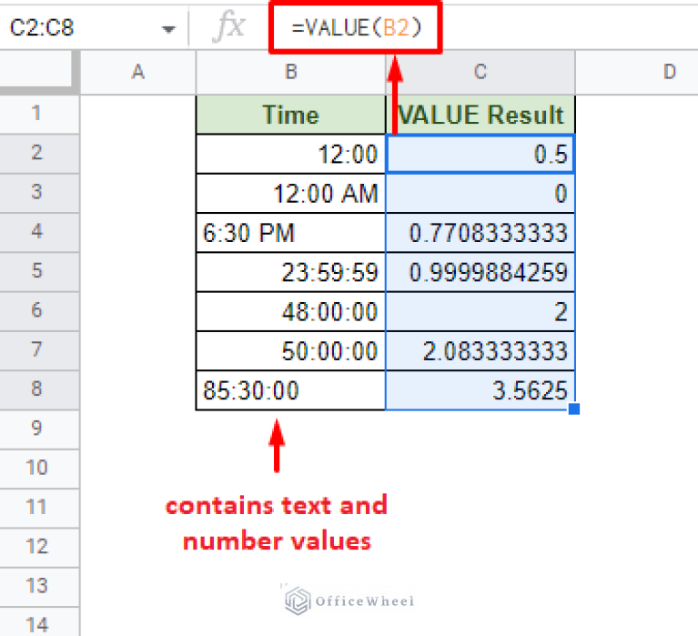
Task: Click the select-all corner box
Action: pos(39,72)
